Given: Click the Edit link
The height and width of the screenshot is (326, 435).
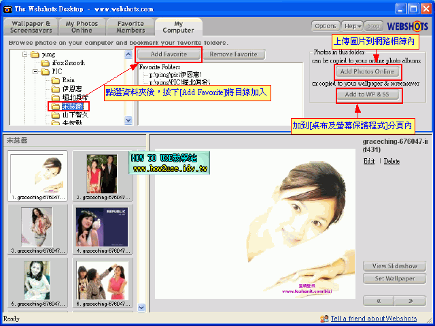Looking at the screenshot, I should [369, 162].
